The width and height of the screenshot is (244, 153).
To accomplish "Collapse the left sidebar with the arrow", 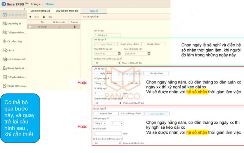I will pyautogui.click(x=24, y=9).
